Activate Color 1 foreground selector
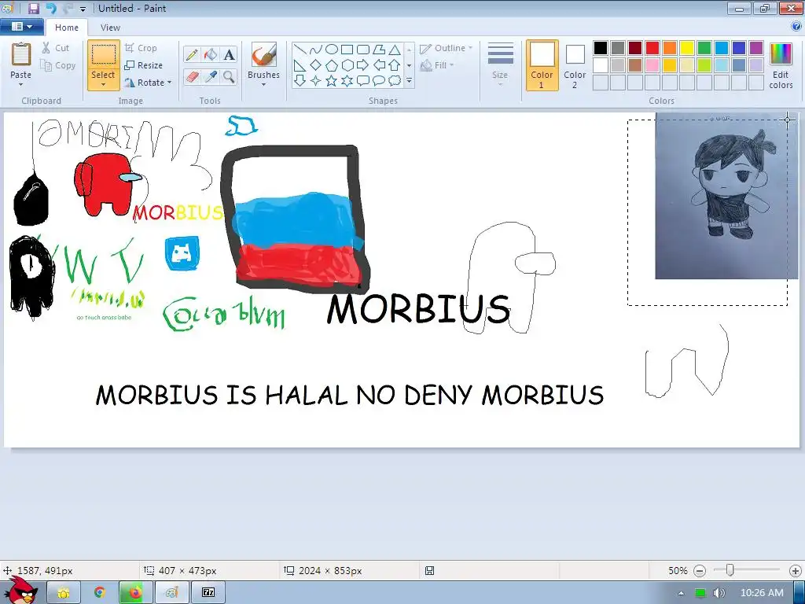The height and width of the screenshot is (604, 805). 542,65
